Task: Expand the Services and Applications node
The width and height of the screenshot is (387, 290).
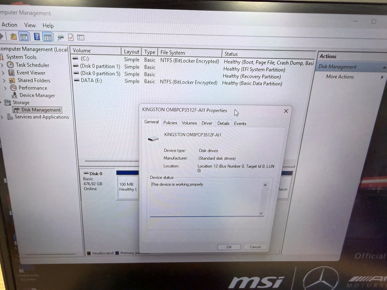Action: pyautogui.click(x=2, y=117)
